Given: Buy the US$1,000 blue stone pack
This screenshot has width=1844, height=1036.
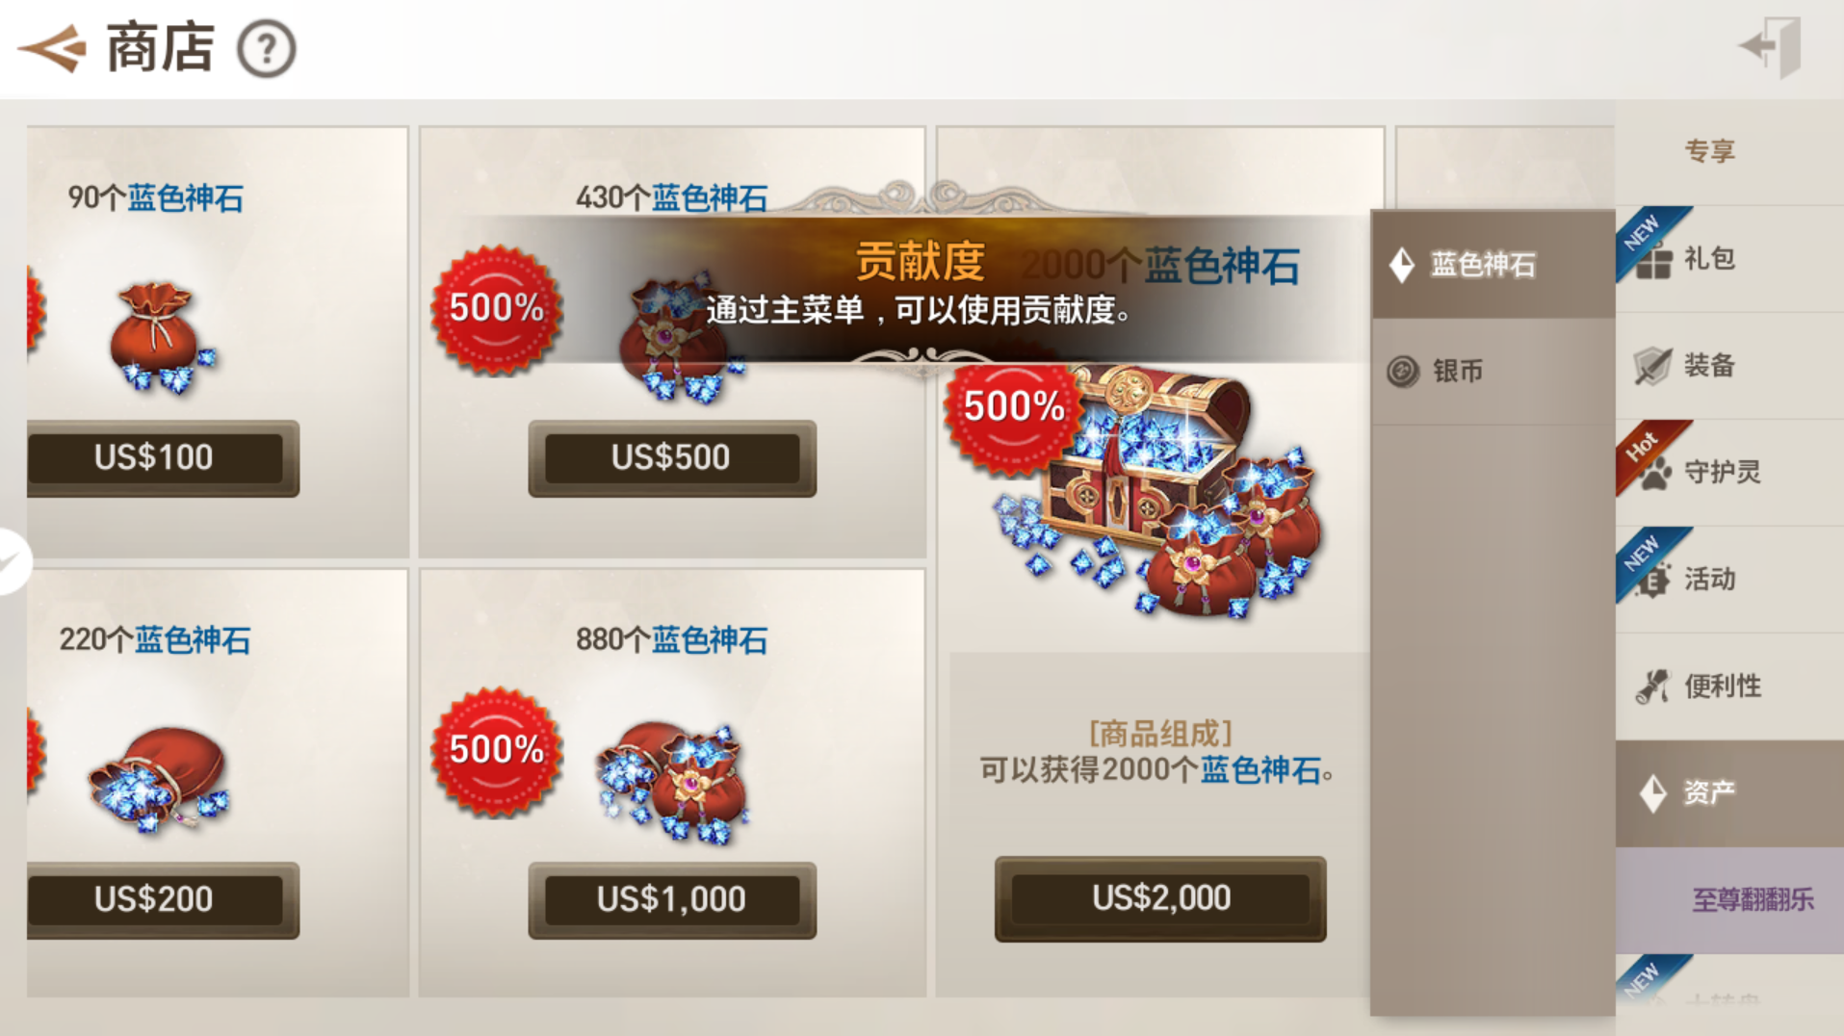Looking at the screenshot, I should [672, 900].
